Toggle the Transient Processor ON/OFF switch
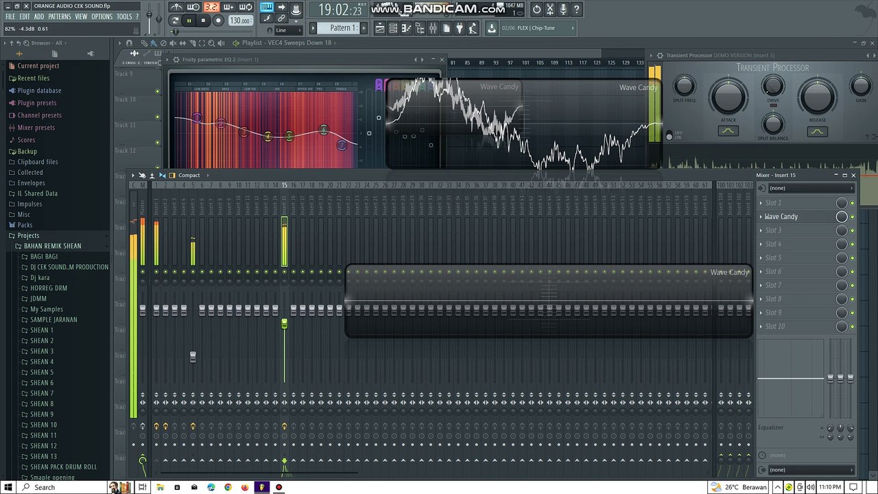Image resolution: width=878 pixels, height=494 pixels. (669, 136)
